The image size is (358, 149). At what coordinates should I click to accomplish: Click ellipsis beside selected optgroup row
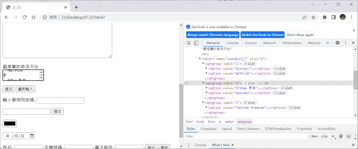tap(186, 83)
